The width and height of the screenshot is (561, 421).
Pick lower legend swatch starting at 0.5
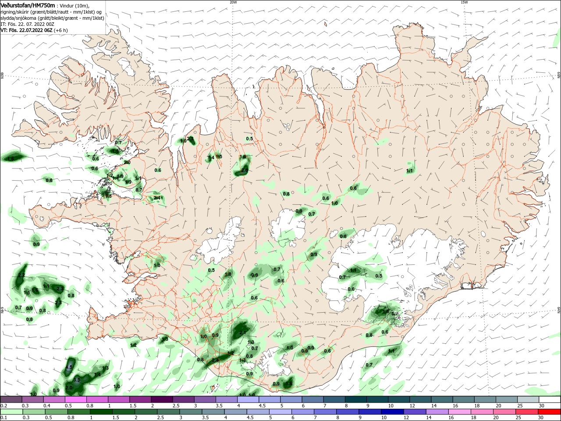click(x=56, y=412)
